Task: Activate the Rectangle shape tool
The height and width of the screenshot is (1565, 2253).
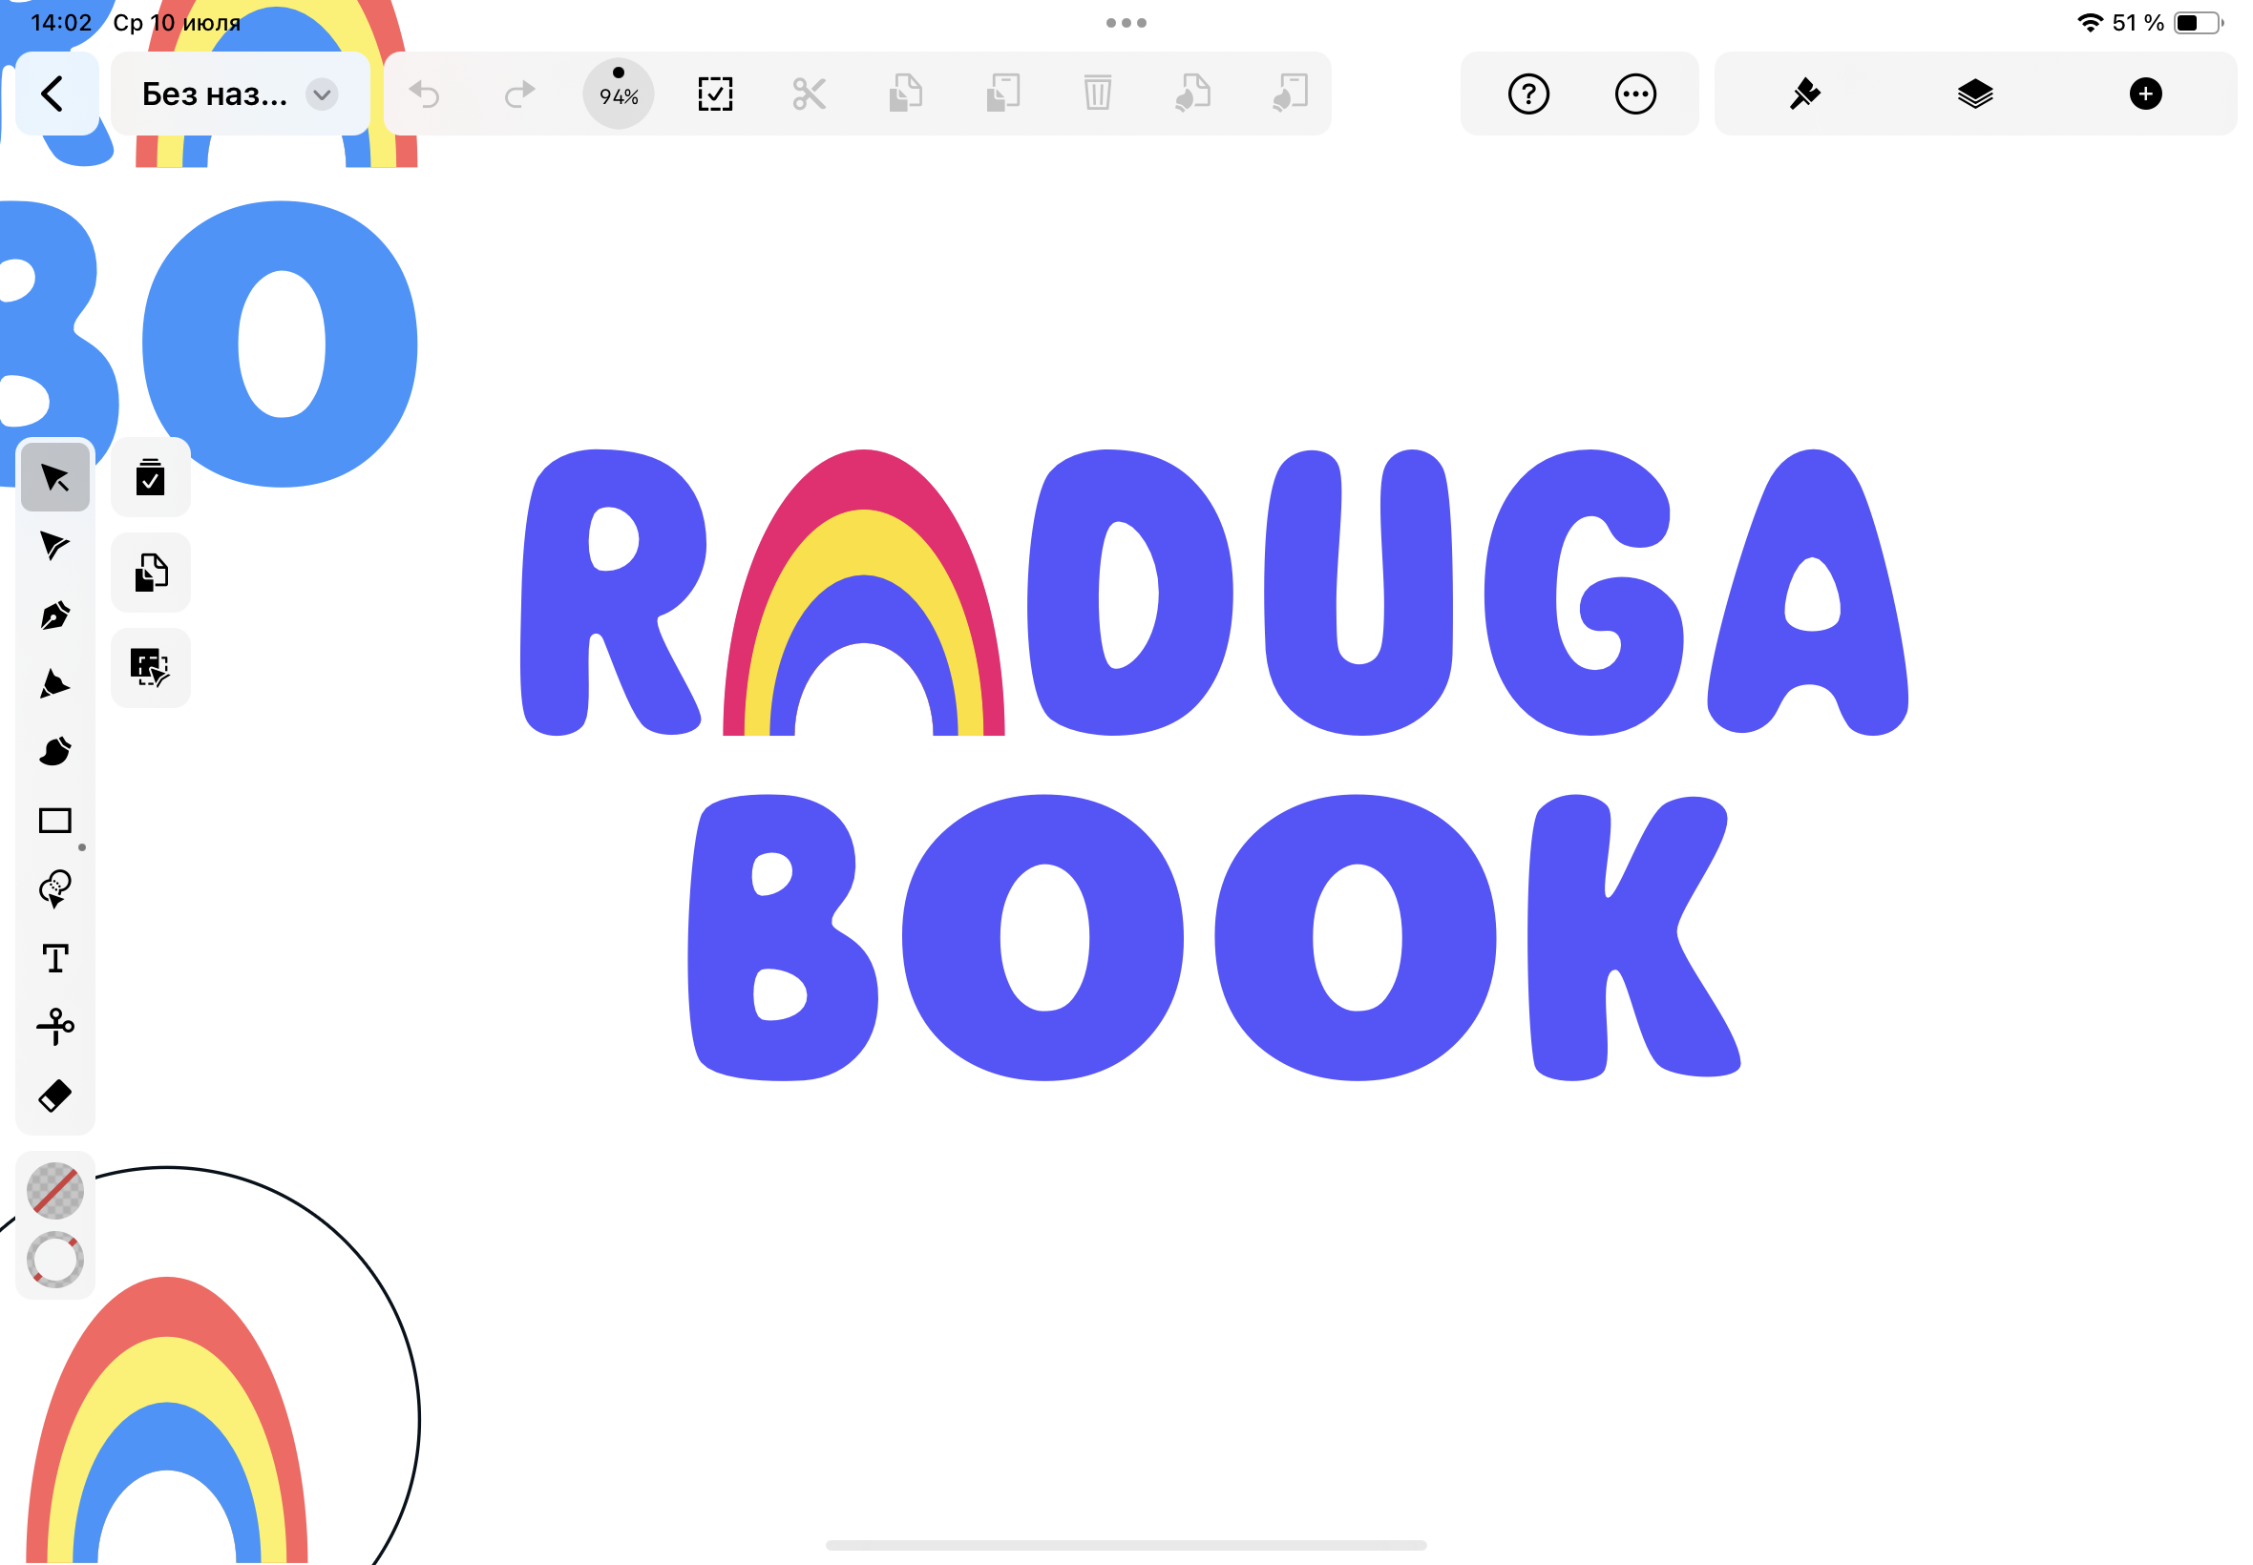Action: [55, 822]
